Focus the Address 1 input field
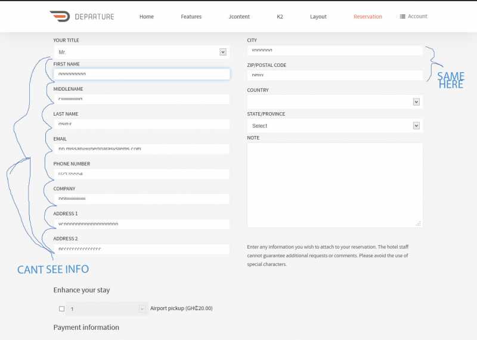Viewport: 477px width, 340px height. point(141,224)
